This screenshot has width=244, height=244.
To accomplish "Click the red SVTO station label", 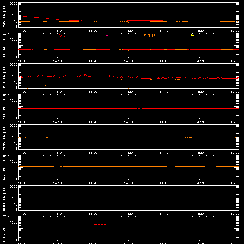I will click(62, 36).
